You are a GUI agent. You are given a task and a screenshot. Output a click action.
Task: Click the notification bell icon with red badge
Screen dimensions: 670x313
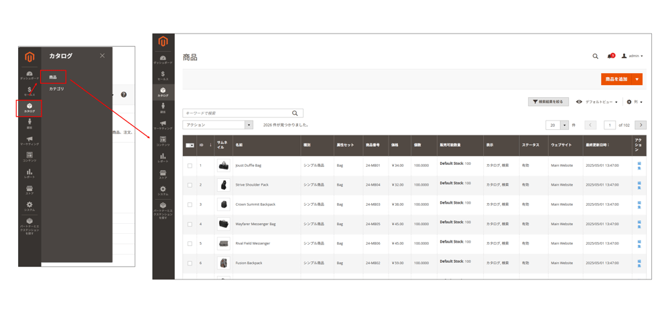(x=610, y=56)
